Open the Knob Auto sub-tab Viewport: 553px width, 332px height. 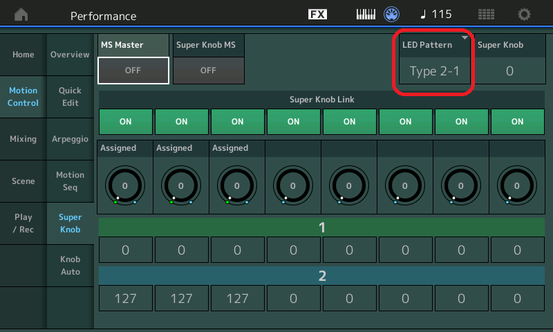coord(71,266)
